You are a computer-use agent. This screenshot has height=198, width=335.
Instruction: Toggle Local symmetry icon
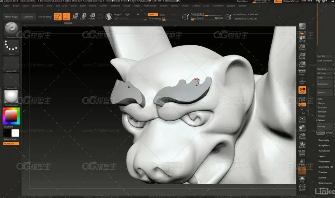(302, 90)
